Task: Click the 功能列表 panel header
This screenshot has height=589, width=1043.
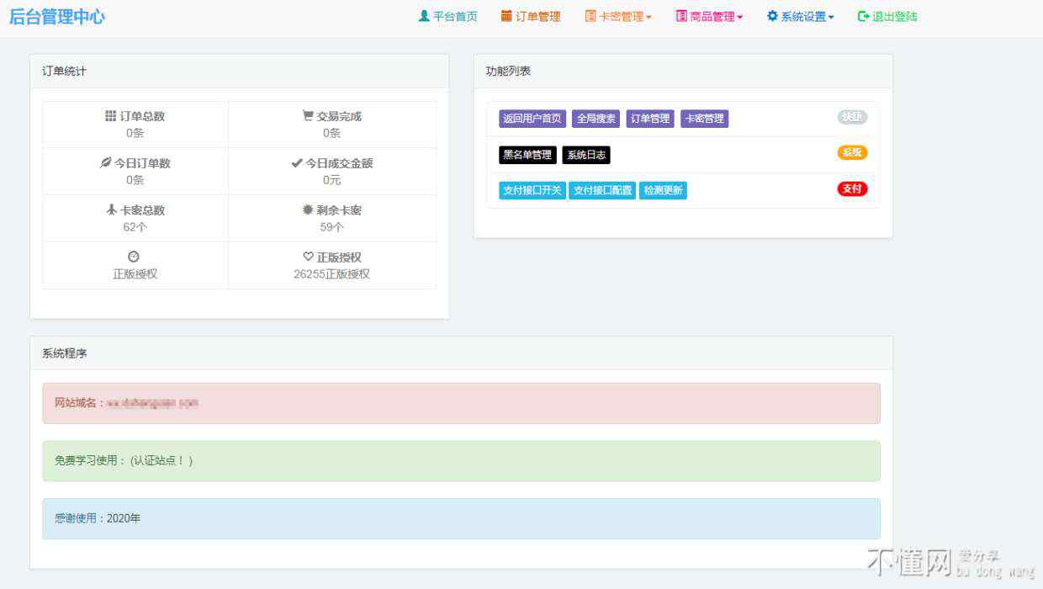Action: tap(683, 72)
